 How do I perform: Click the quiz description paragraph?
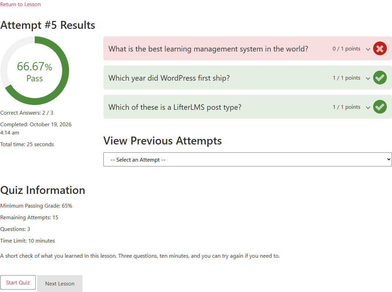pyautogui.click(x=140, y=256)
